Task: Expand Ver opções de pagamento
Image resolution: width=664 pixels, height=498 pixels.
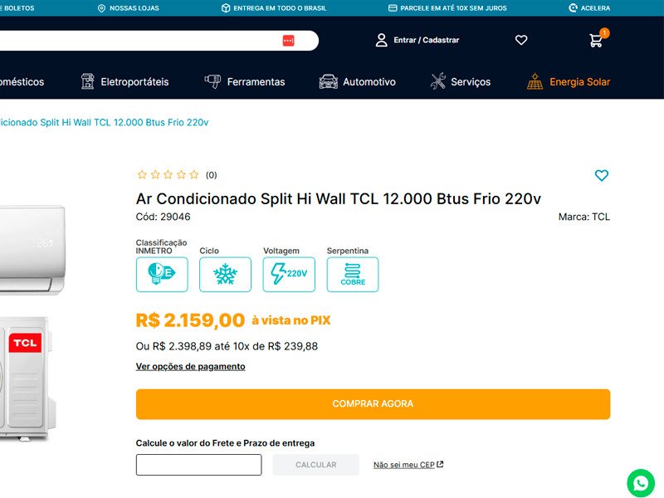Action: tap(191, 367)
